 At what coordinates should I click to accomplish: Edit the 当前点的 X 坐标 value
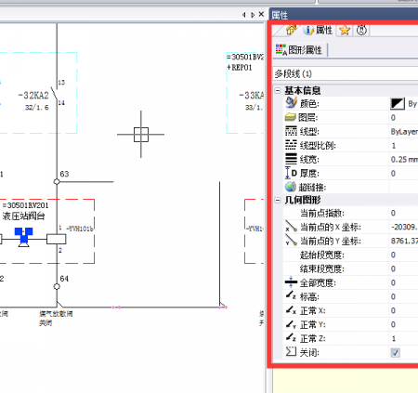(403, 227)
